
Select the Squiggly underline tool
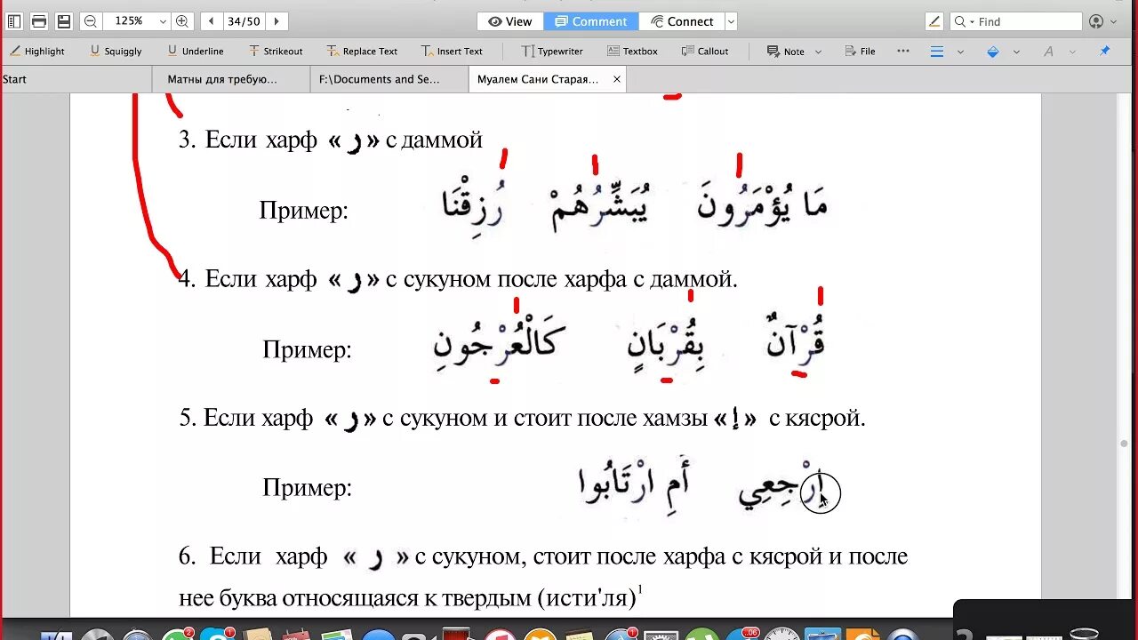coord(116,52)
